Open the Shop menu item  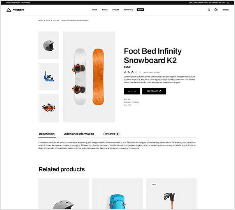pos(140,10)
